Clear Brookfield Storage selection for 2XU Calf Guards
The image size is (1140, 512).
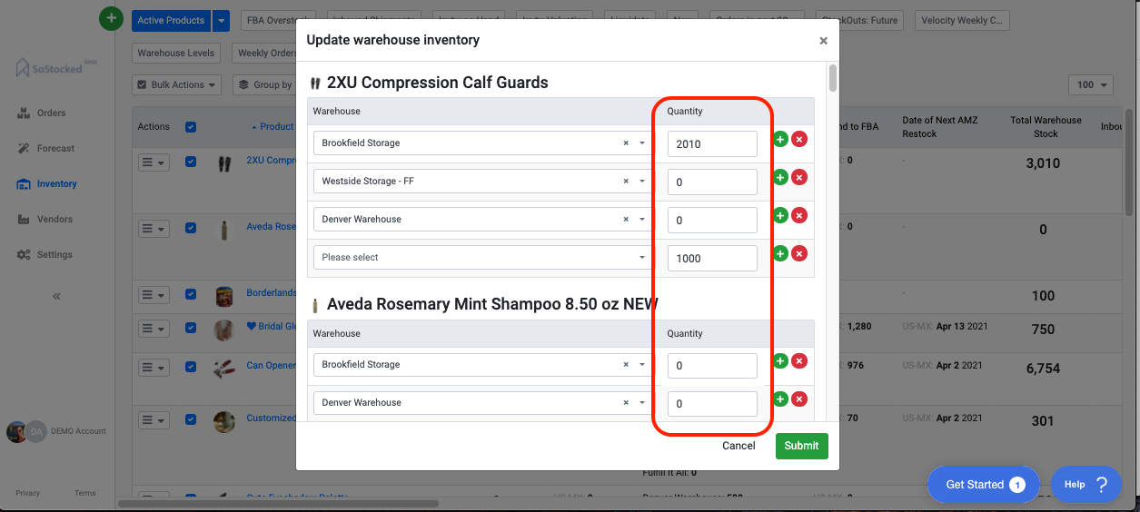click(626, 143)
